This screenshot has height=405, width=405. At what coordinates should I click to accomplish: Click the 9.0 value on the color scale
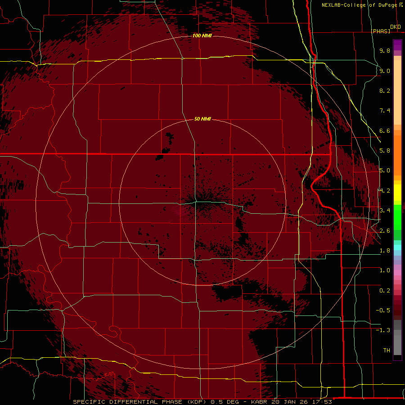385,71
